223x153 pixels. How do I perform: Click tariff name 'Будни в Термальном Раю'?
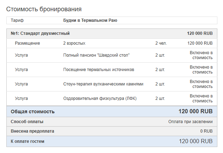tap(90, 20)
